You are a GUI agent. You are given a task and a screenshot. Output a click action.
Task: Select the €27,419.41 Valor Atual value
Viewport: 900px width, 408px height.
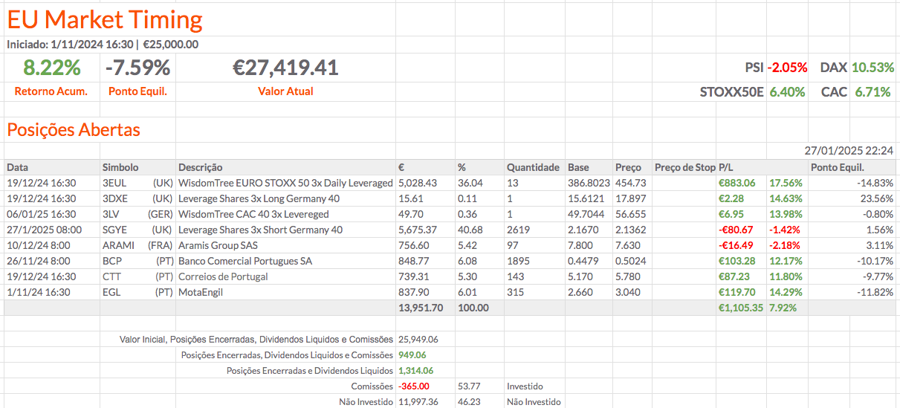pos(285,68)
